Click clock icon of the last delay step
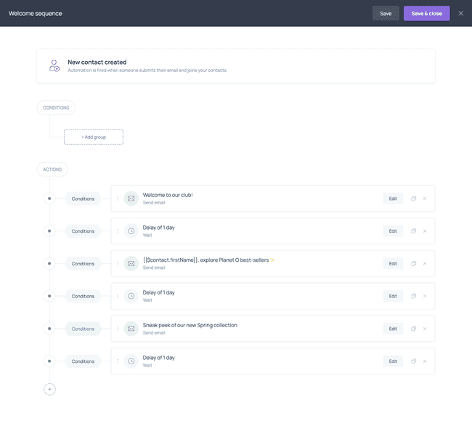Image resolution: width=472 pixels, height=421 pixels. point(131,361)
